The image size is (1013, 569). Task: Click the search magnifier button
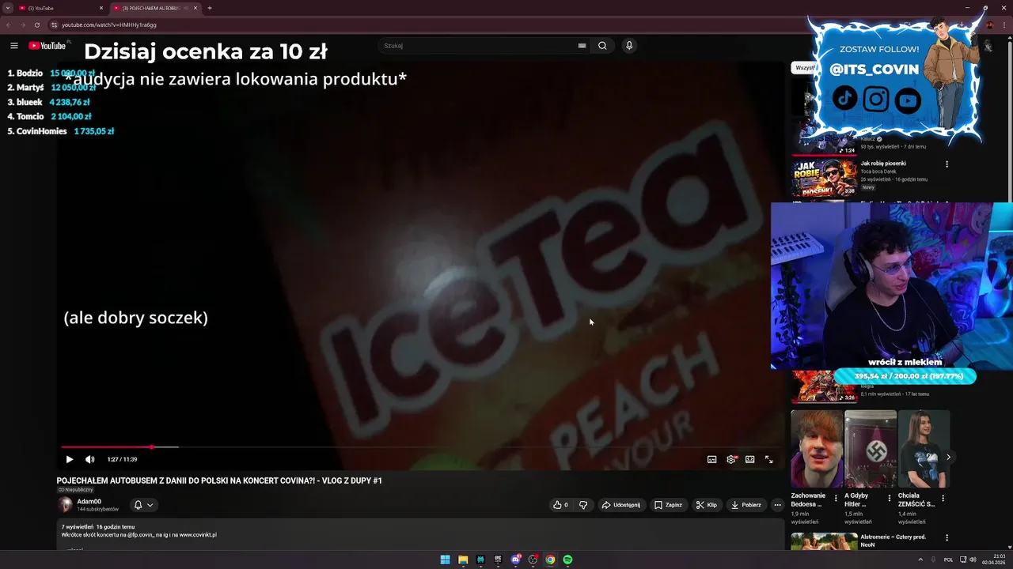click(x=602, y=46)
